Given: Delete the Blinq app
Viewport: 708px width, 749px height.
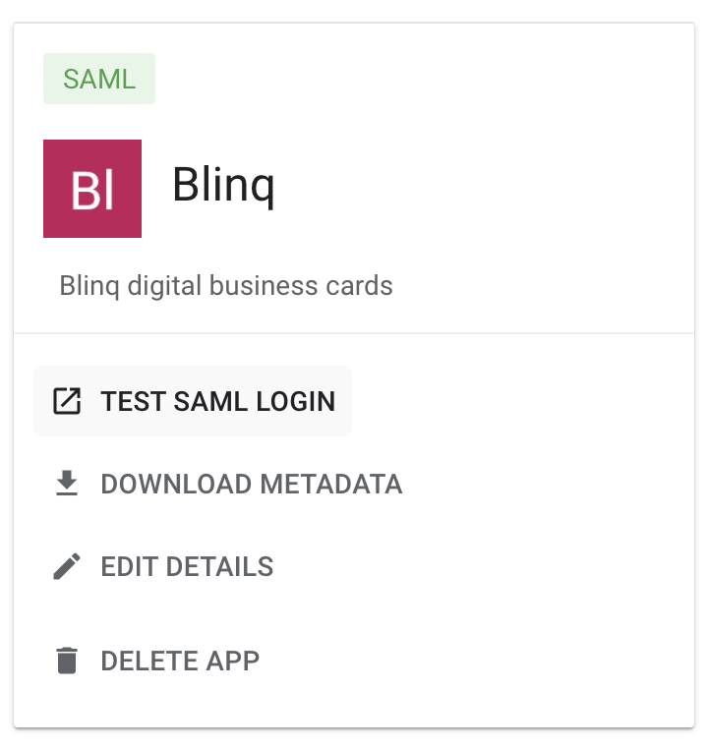Looking at the screenshot, I should tap(156, 661).
